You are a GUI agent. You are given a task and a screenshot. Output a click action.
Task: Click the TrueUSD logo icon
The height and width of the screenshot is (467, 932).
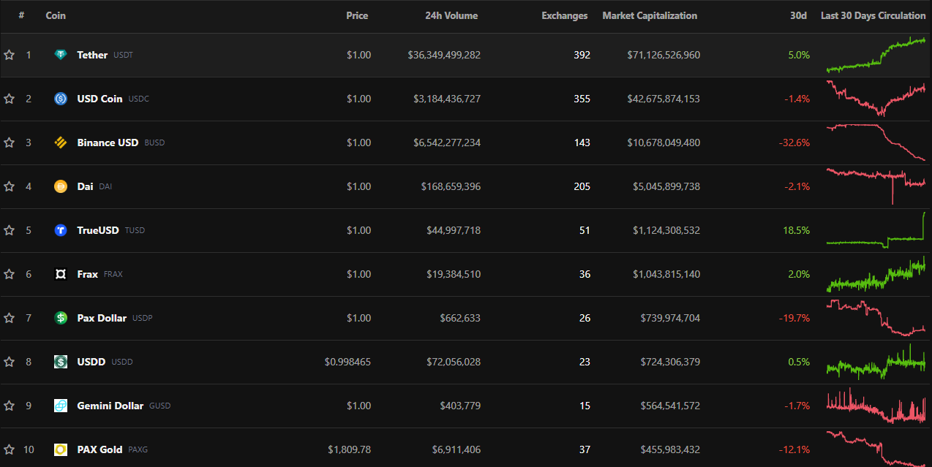(x=61, y=230)
